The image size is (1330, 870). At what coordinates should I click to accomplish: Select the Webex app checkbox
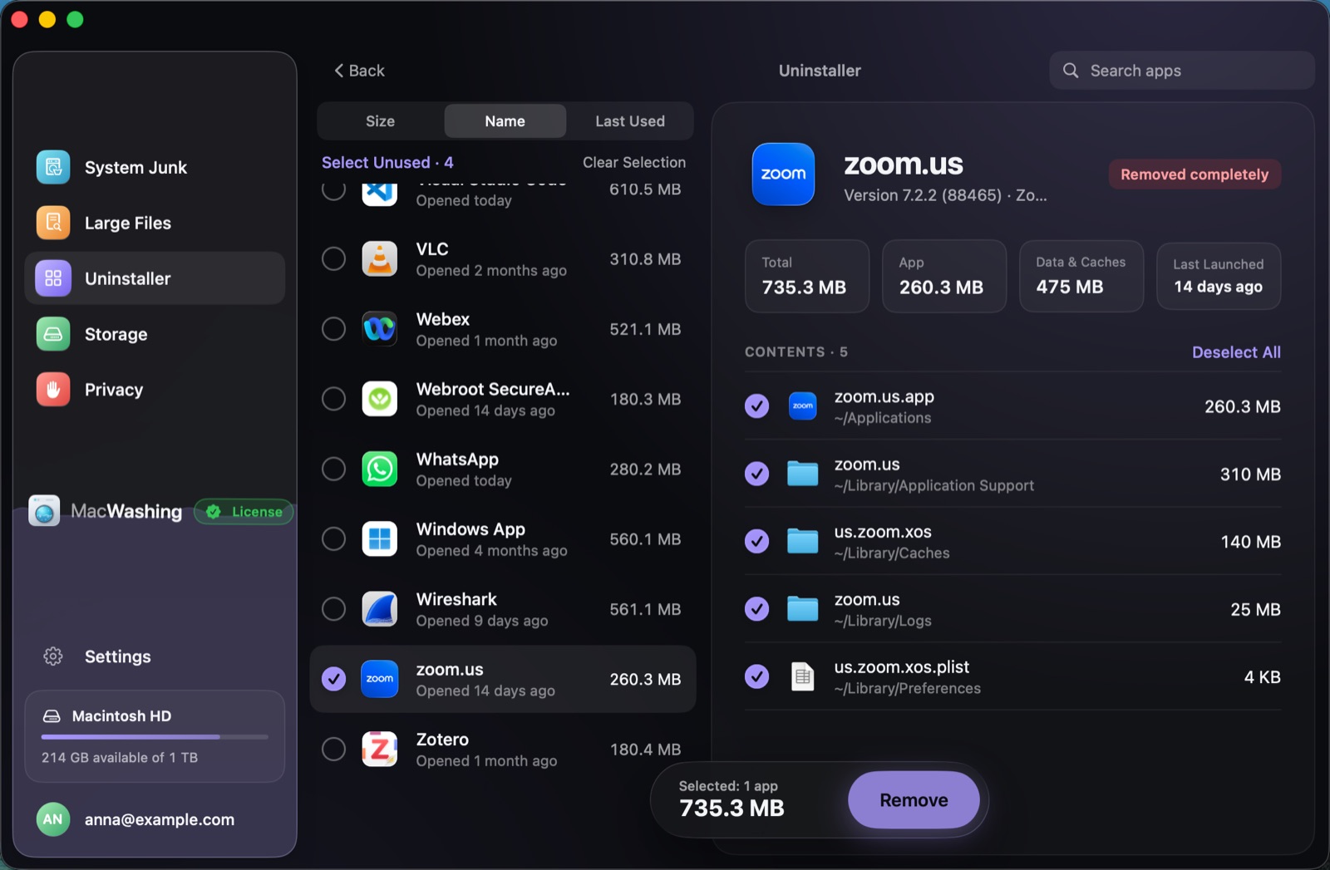point(334,329)
